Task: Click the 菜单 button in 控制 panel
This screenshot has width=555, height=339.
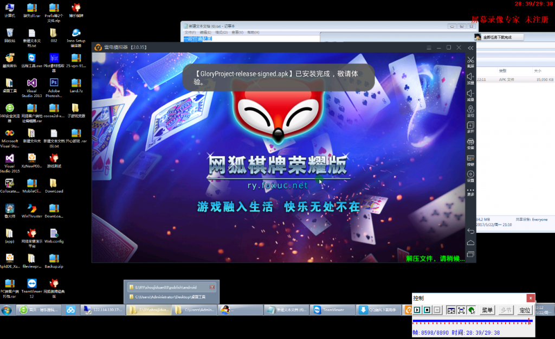Action: pos(487,310)
